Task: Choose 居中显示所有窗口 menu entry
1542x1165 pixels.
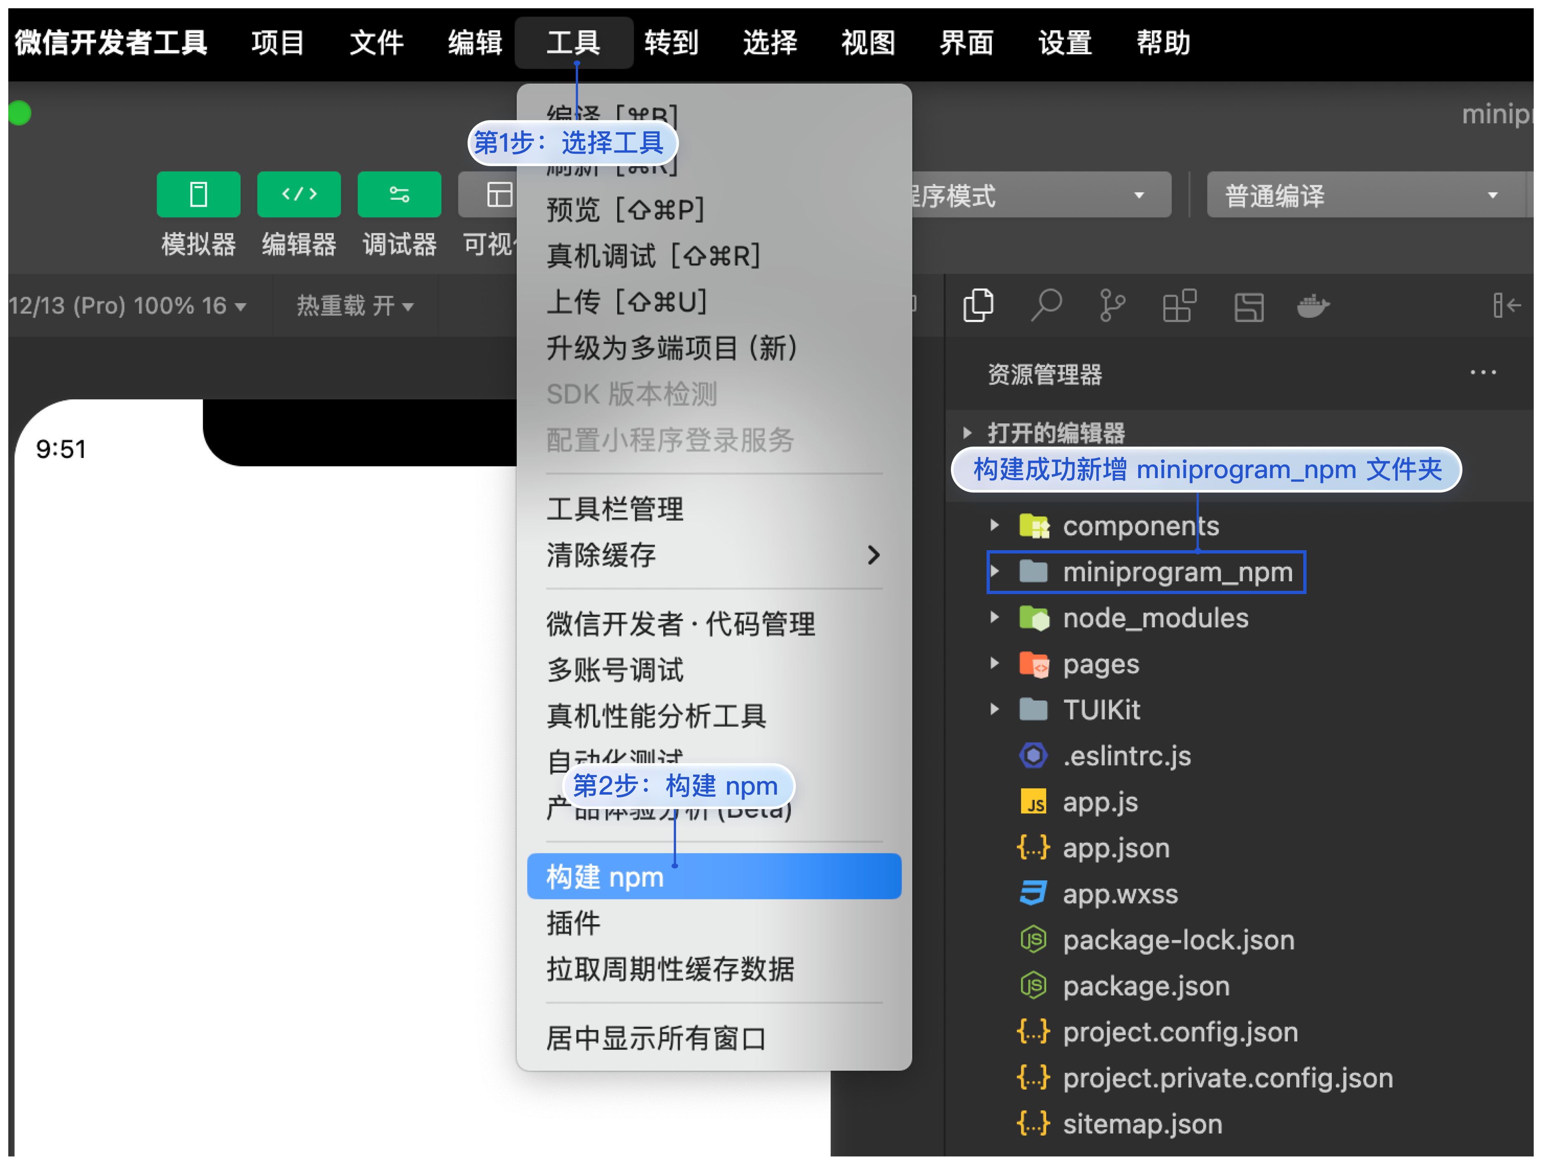Action: [x=714, y=1038]
